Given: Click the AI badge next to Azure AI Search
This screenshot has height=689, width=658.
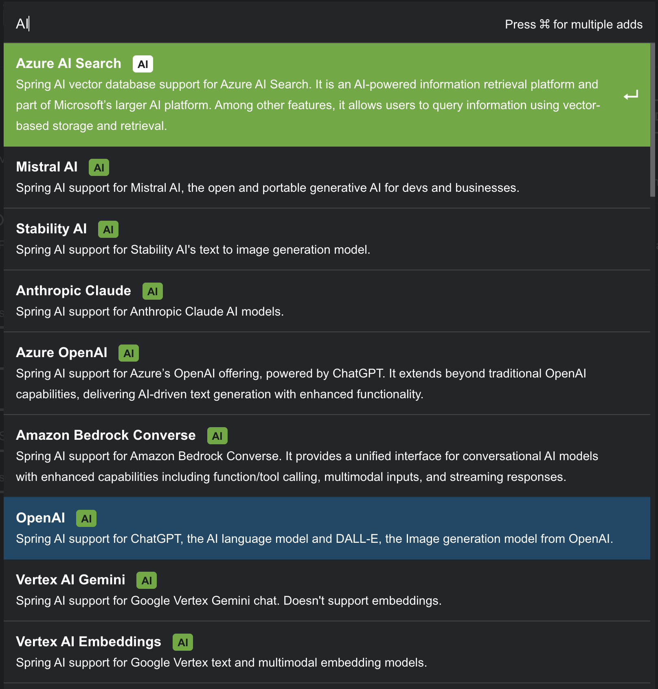Looking at the screenshot, I should (x=143, y=64).
